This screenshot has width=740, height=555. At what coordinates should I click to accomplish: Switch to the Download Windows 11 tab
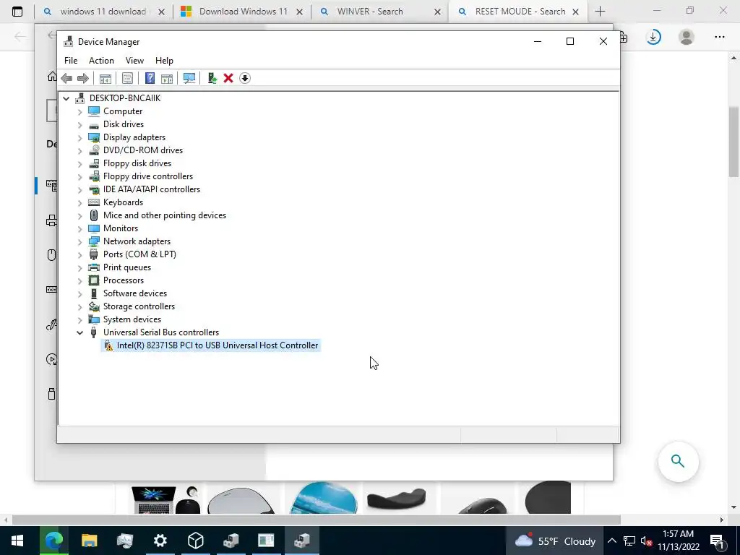point(243,12)
